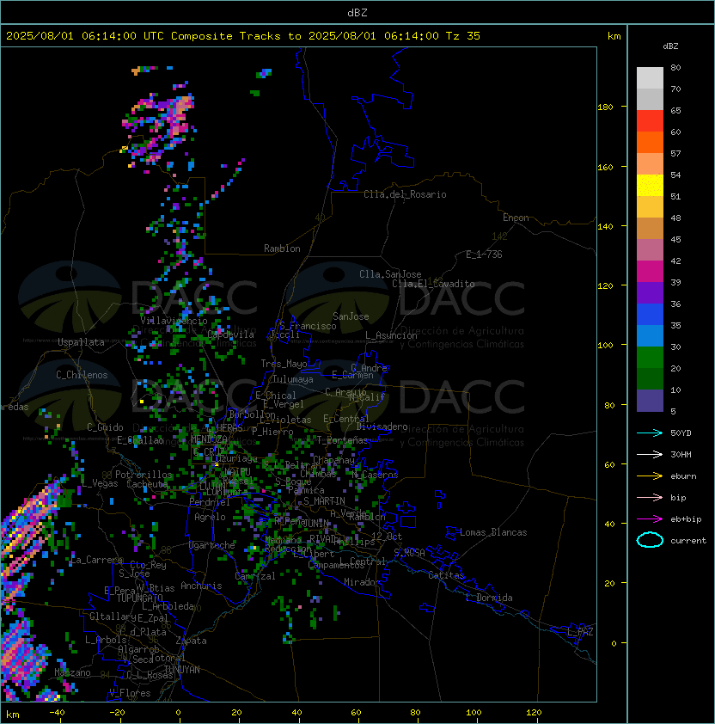This screenshot has width=715, height=724.
Task: Click the 'Ramblon' label near top center
Action: pos(282,248)
